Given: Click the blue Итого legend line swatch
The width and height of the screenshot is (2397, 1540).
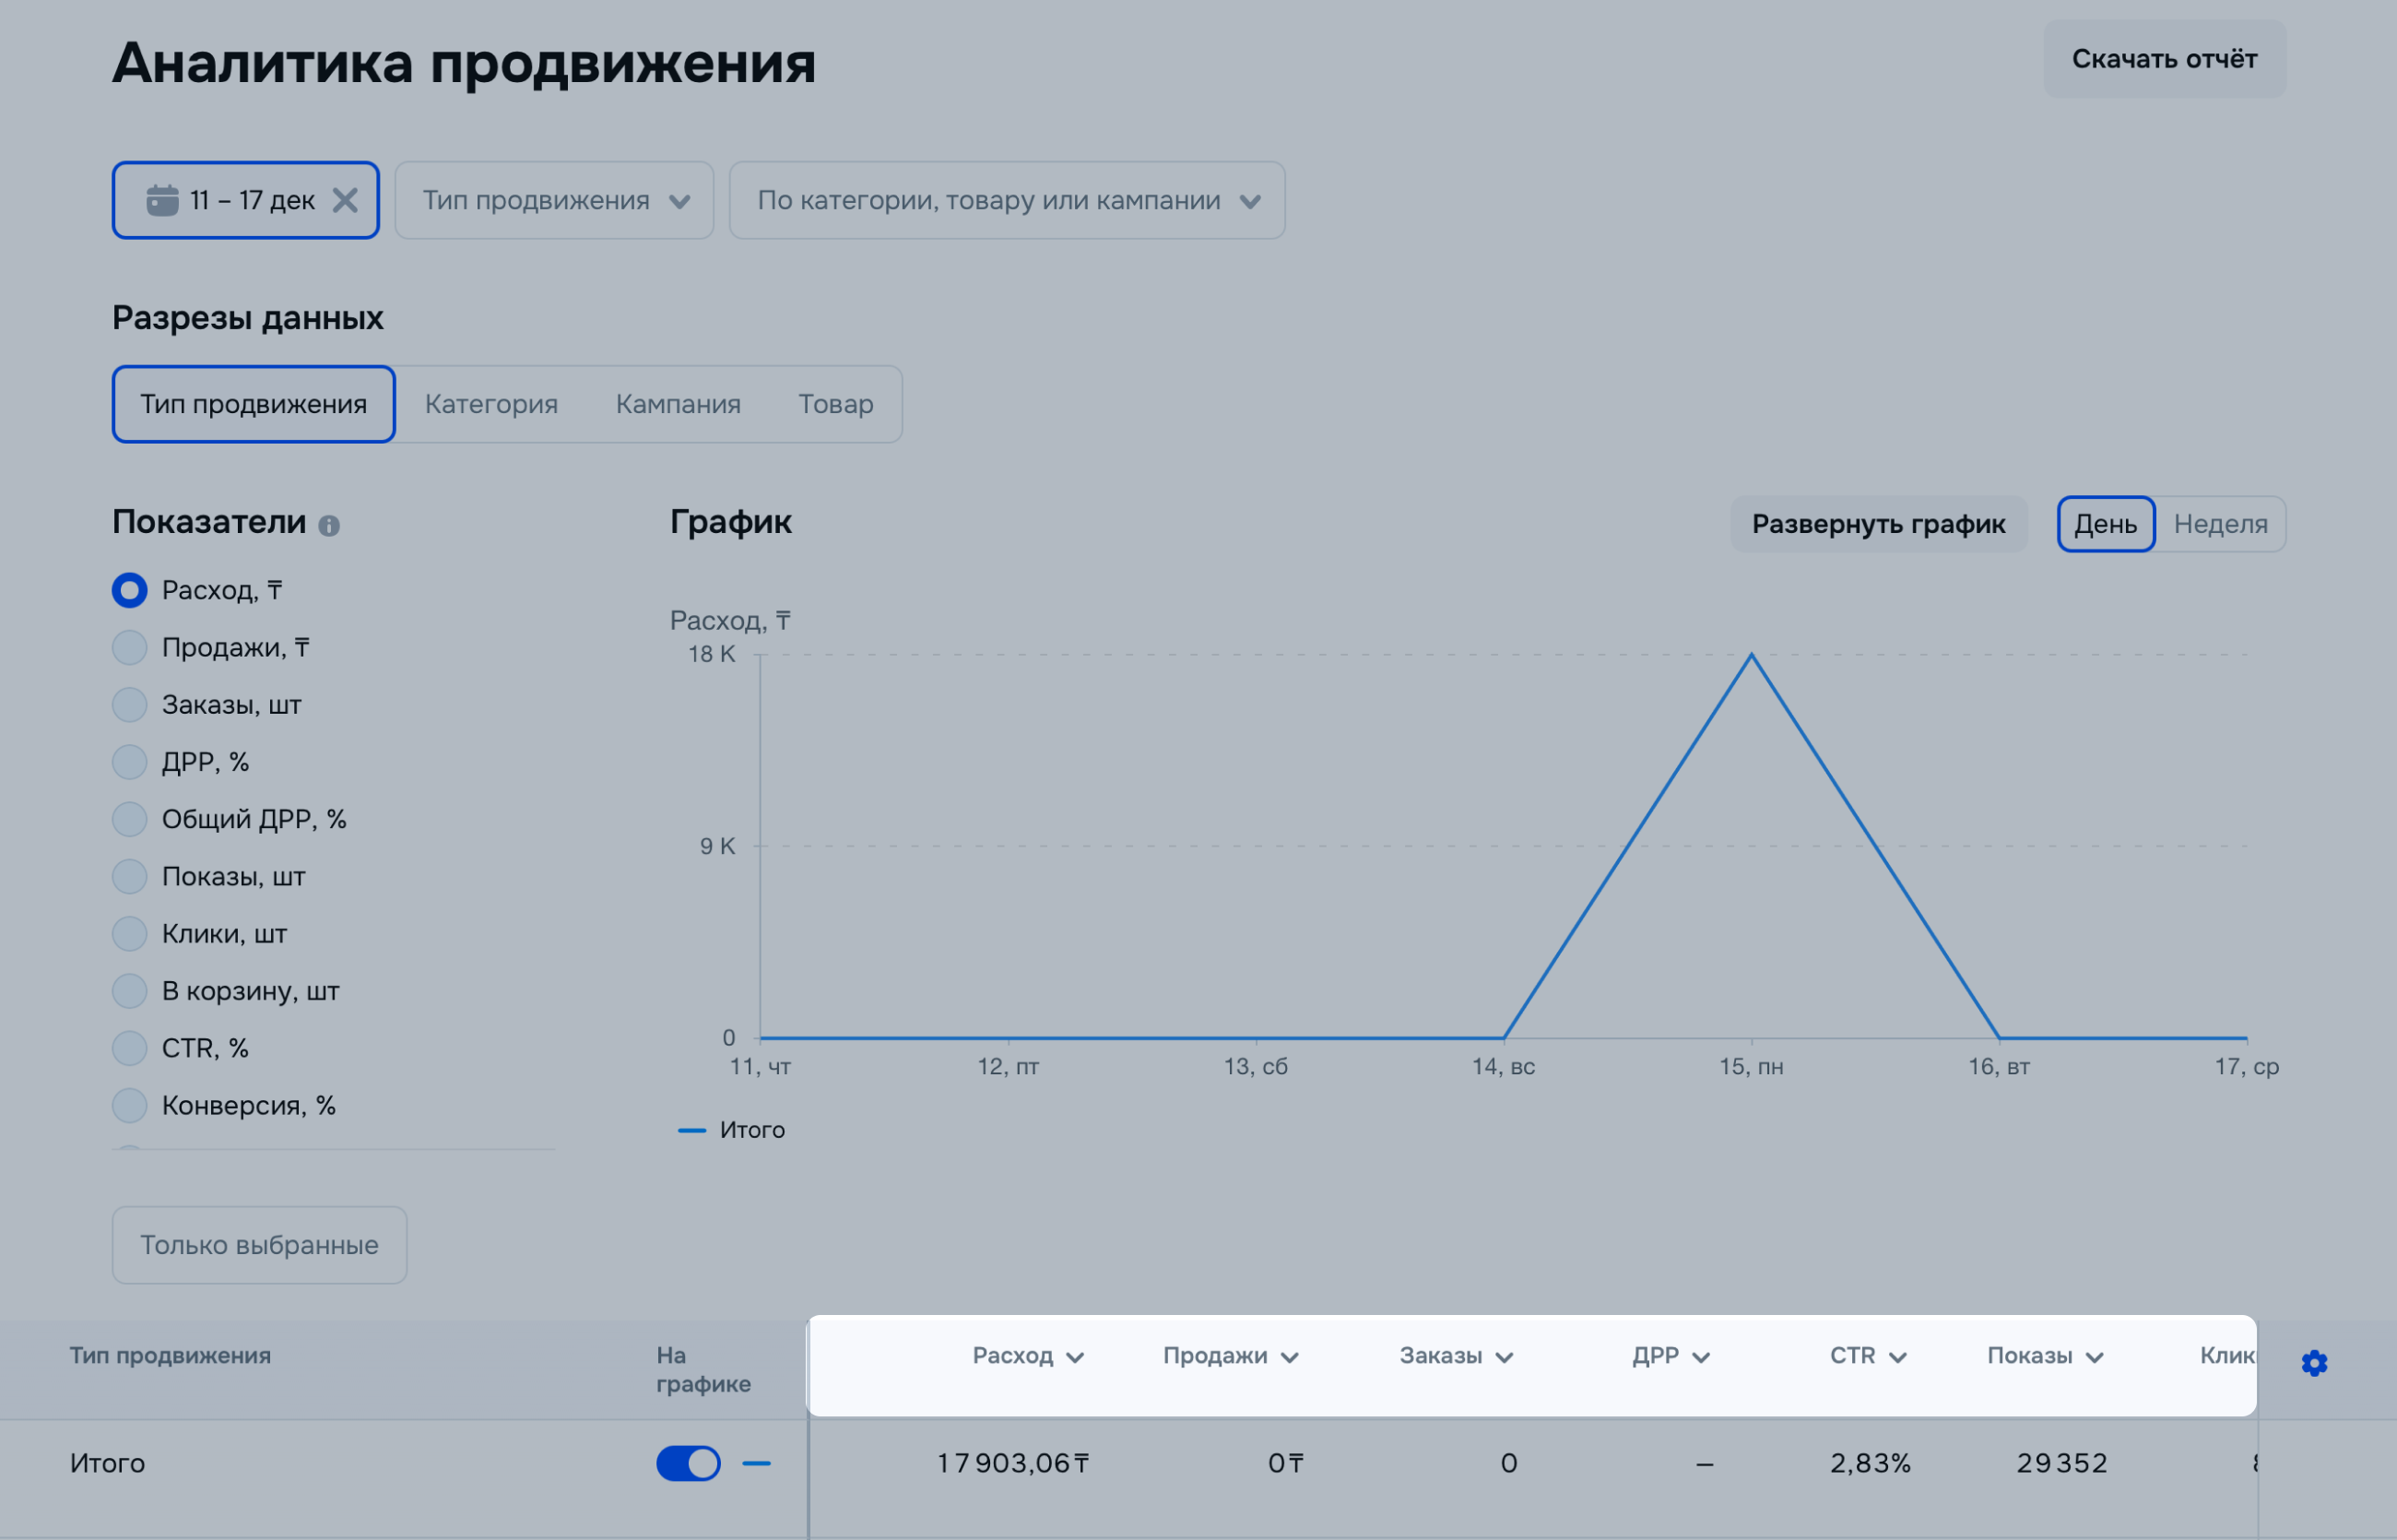Looking at the screenshot, I should tap(691, 1131).
